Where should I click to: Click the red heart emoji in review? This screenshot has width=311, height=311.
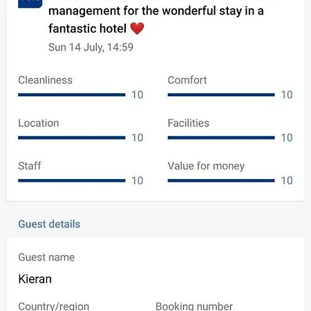click(137, 28)
